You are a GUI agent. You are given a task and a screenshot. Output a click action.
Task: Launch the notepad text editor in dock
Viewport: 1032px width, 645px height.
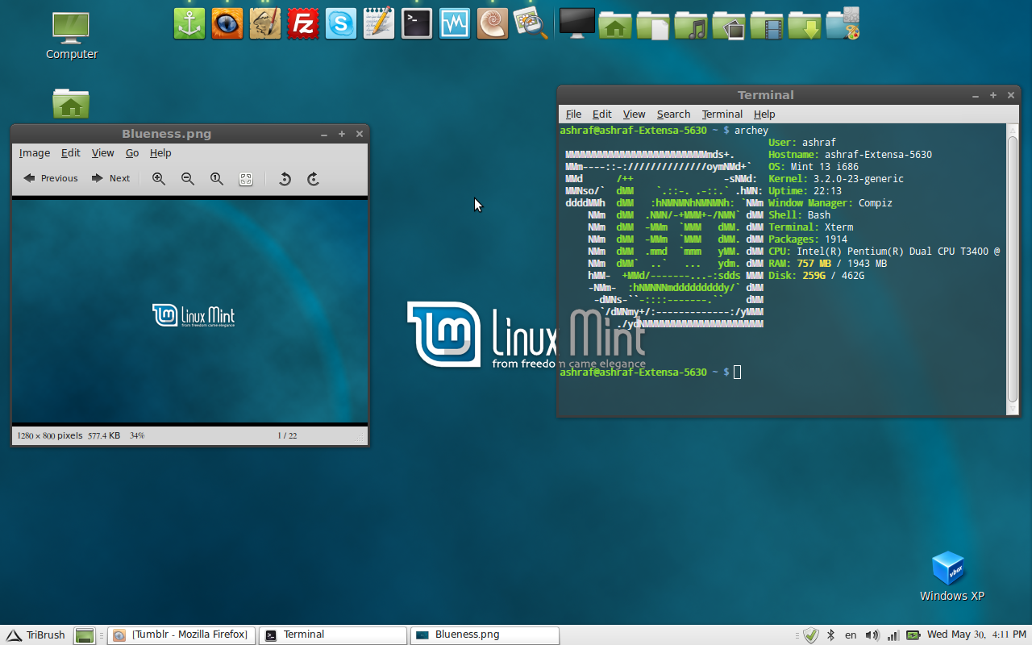click(x=379, y=23)
